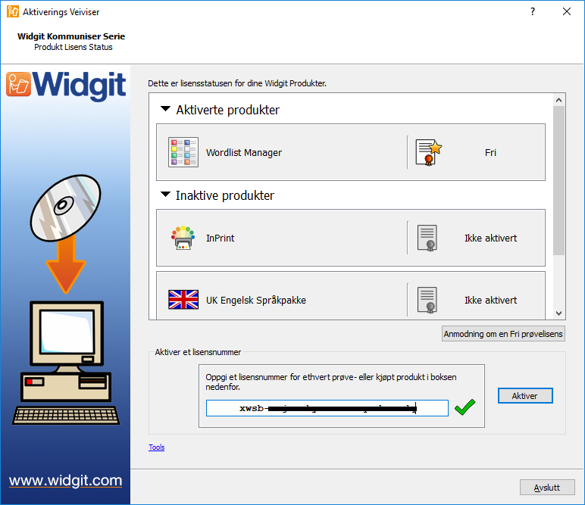Open the www.widgit.com link

pos(66,481)
